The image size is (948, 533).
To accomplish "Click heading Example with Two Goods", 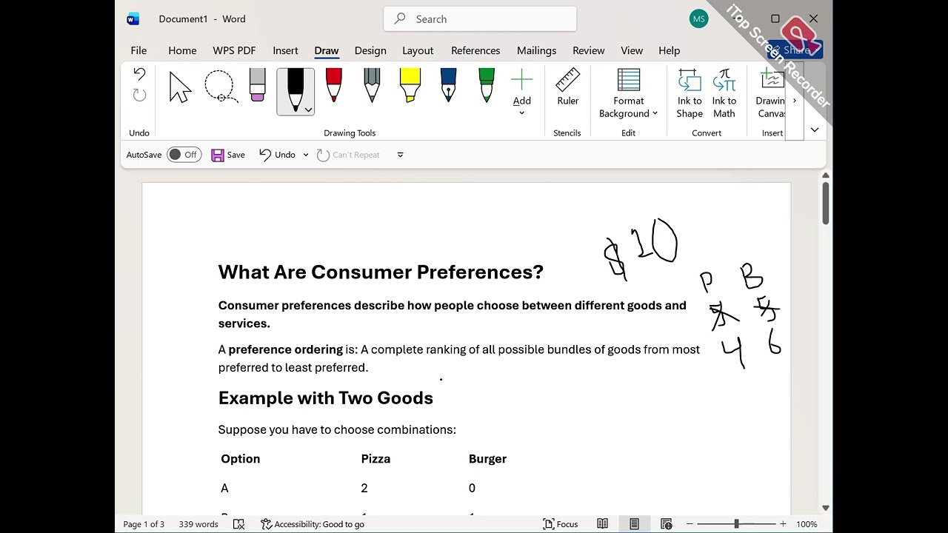I will point(326,398).
